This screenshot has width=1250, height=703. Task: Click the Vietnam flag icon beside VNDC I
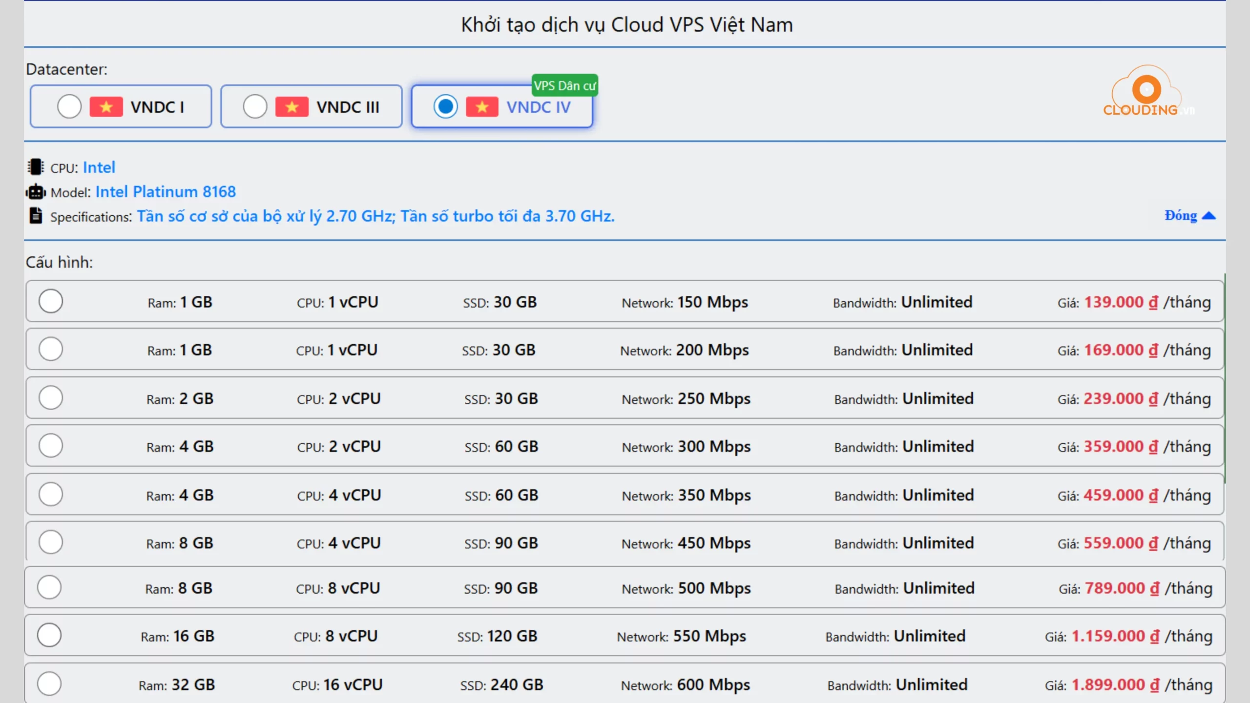pyautogui.click(x=106, y=106)
